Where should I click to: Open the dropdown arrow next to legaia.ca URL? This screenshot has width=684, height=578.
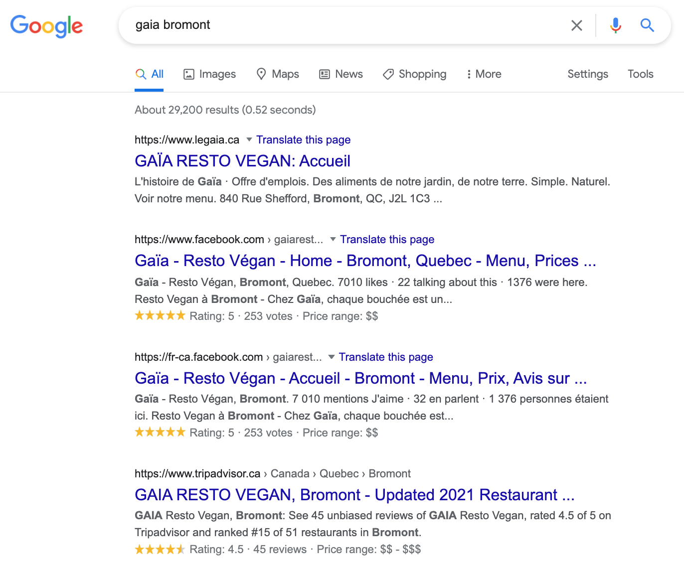click(x=249, y=140)
